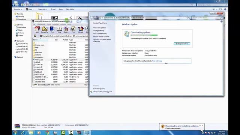
Task: Click the View icon in WinRAR toolbar
Action: 59,30
